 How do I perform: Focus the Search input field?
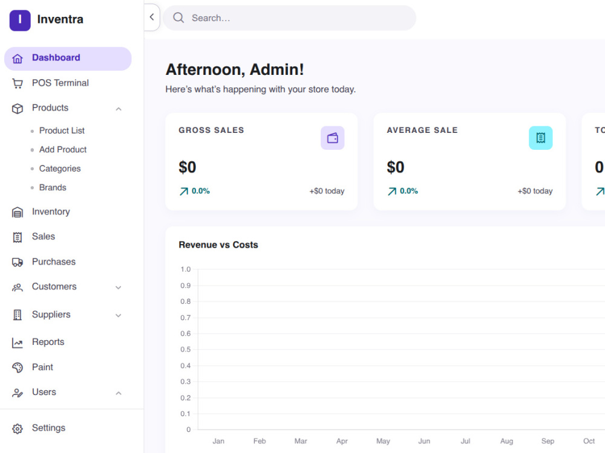click(x=289, y=18)
